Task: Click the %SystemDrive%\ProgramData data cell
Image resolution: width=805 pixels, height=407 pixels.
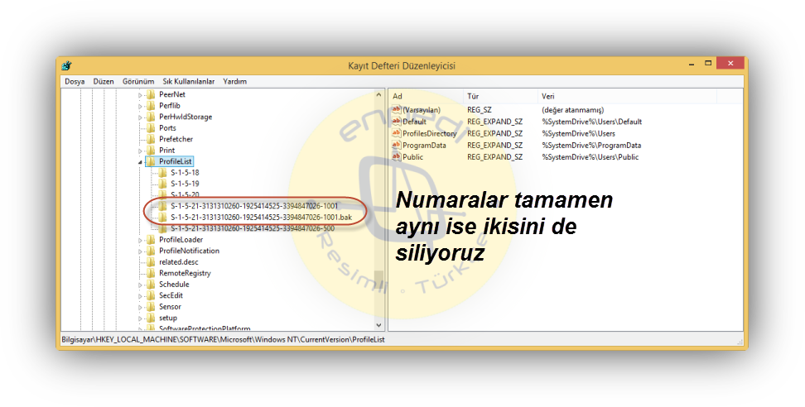Action: click(x=591, y=145)
